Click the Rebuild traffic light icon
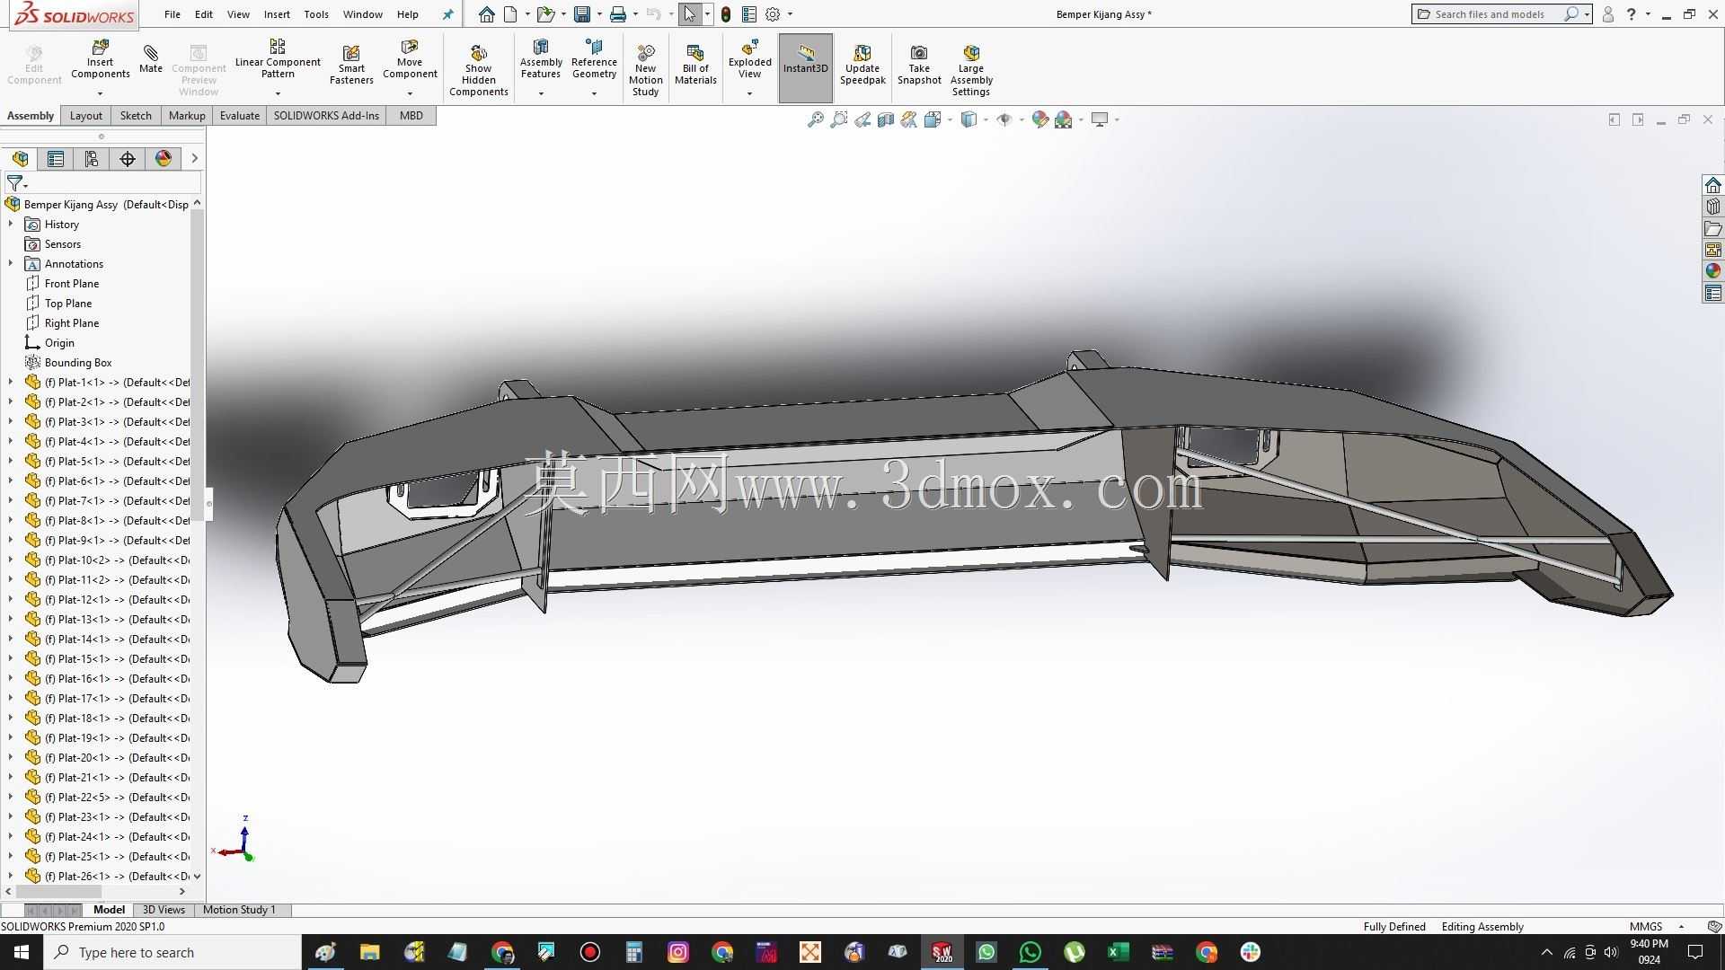Viewport: 1725px width, 970px height. 726,14
